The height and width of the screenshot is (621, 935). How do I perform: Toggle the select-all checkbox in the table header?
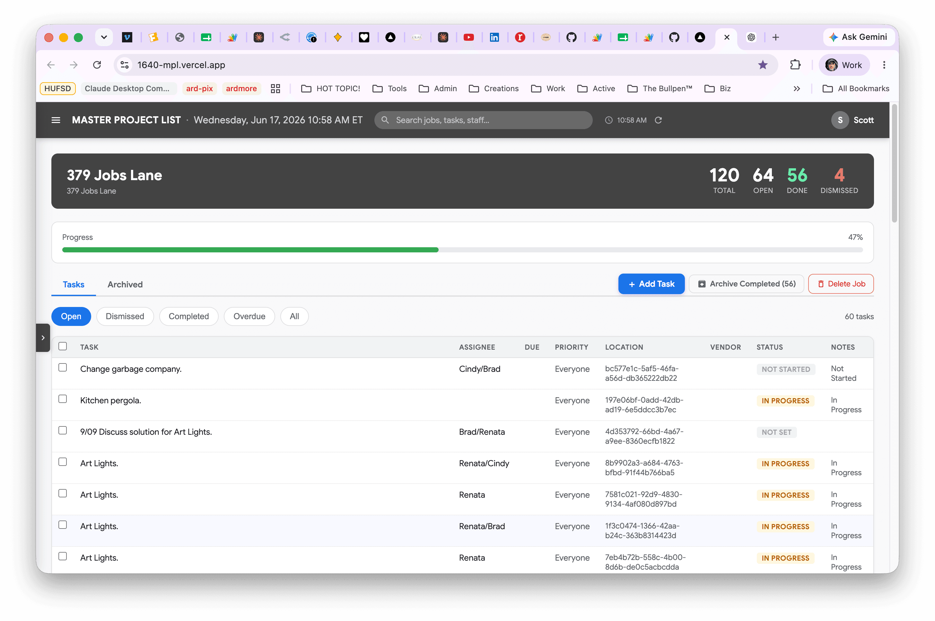[x=63, y=346]
